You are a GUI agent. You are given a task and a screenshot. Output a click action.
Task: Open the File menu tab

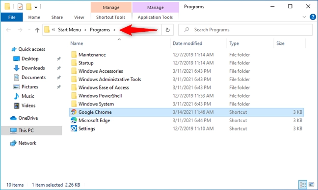tap(12, 17)
